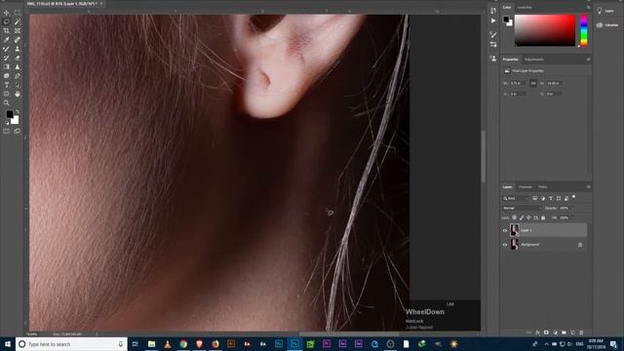Select the Gradient tool
Screen dimensions: 624x351
(7, 67)
